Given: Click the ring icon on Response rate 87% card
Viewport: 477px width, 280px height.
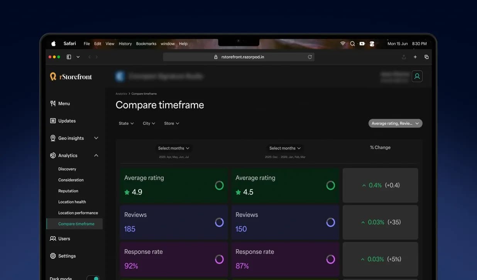Looking at the screenshot, I should (331, 259).
